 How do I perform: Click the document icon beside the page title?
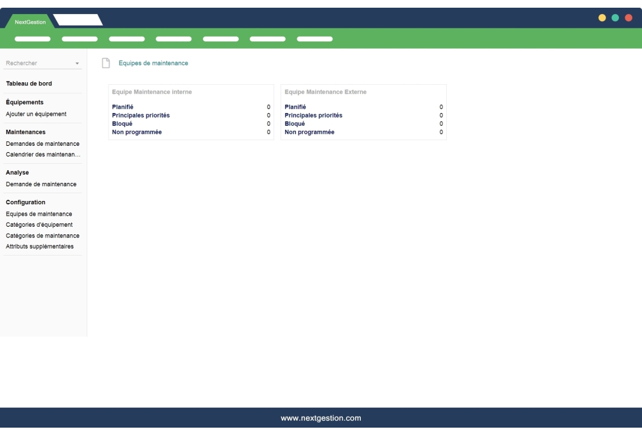coord(106,63)
